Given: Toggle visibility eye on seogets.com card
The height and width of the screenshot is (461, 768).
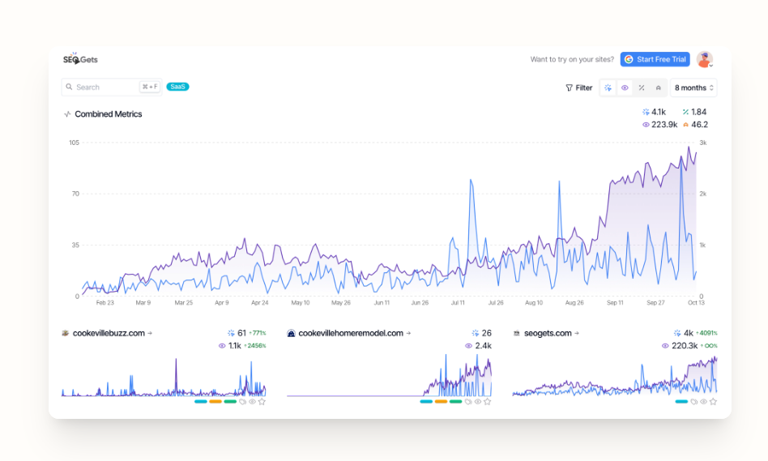Looking at the screenshot, I should click(703, 402).
